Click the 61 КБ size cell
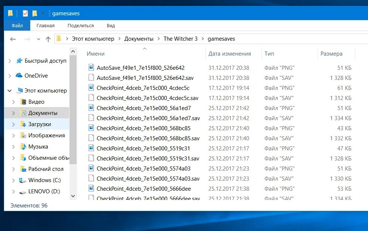The width and height of the screenshot is (368, 231). click(344, 88)
